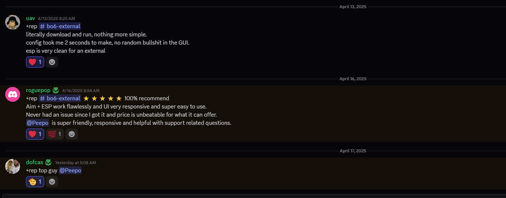Open bo6-external channel link in uav's message
The image size is (506, 198).
pyautogui.click(x=60, y=26)
